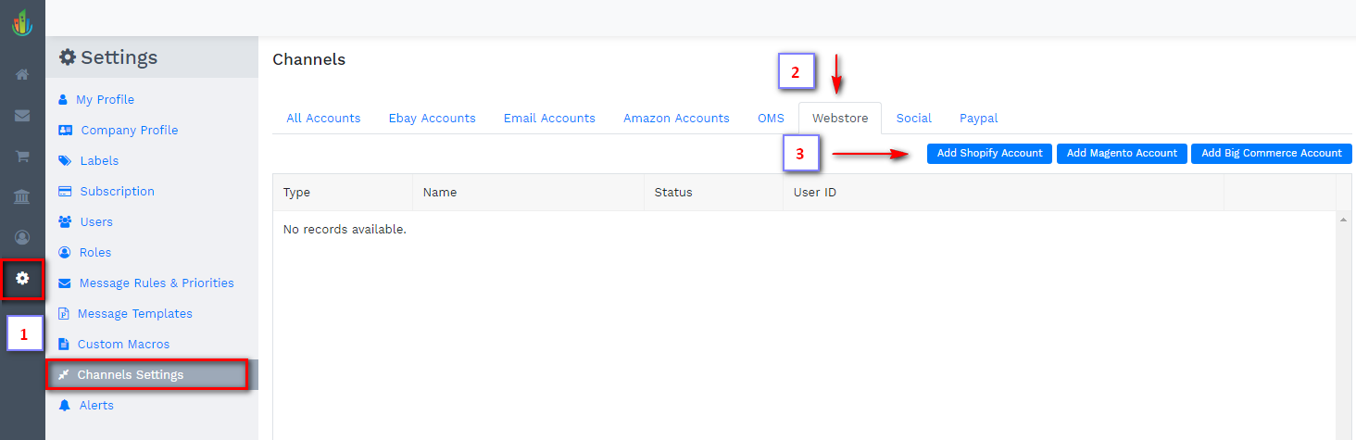Click the user circle icon in sidebar
Viewport: 1356px width, 440px height.
click(x=22, y=238)
